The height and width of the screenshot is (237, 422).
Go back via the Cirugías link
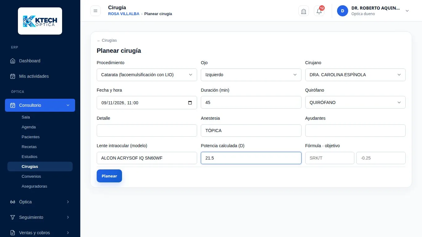[107, 40]
